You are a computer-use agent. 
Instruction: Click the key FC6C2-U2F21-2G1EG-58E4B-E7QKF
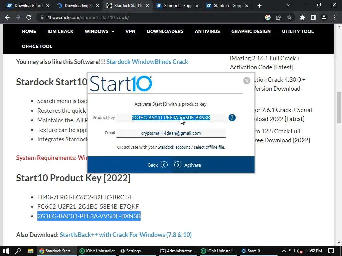[88, 207]
